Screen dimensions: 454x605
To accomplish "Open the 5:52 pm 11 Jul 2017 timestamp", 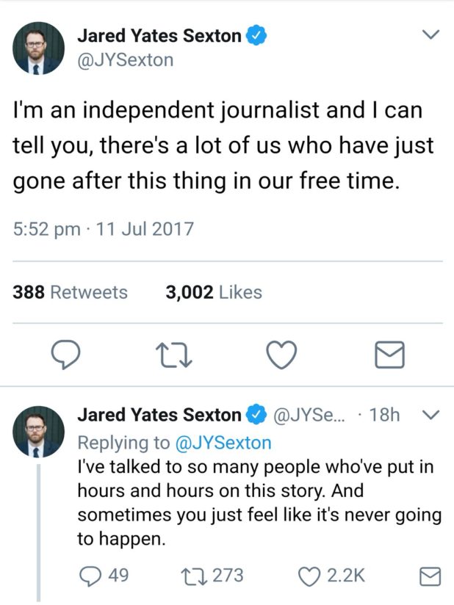I will 104,228.
